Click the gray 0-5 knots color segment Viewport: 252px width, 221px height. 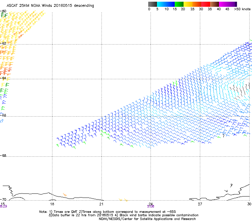[x=153, y=4]
